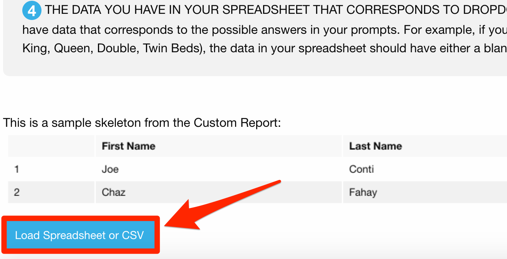The height and width of the screenshot is (259, 507).
Task: Select the Chaz first name cell
Action: 113,192
